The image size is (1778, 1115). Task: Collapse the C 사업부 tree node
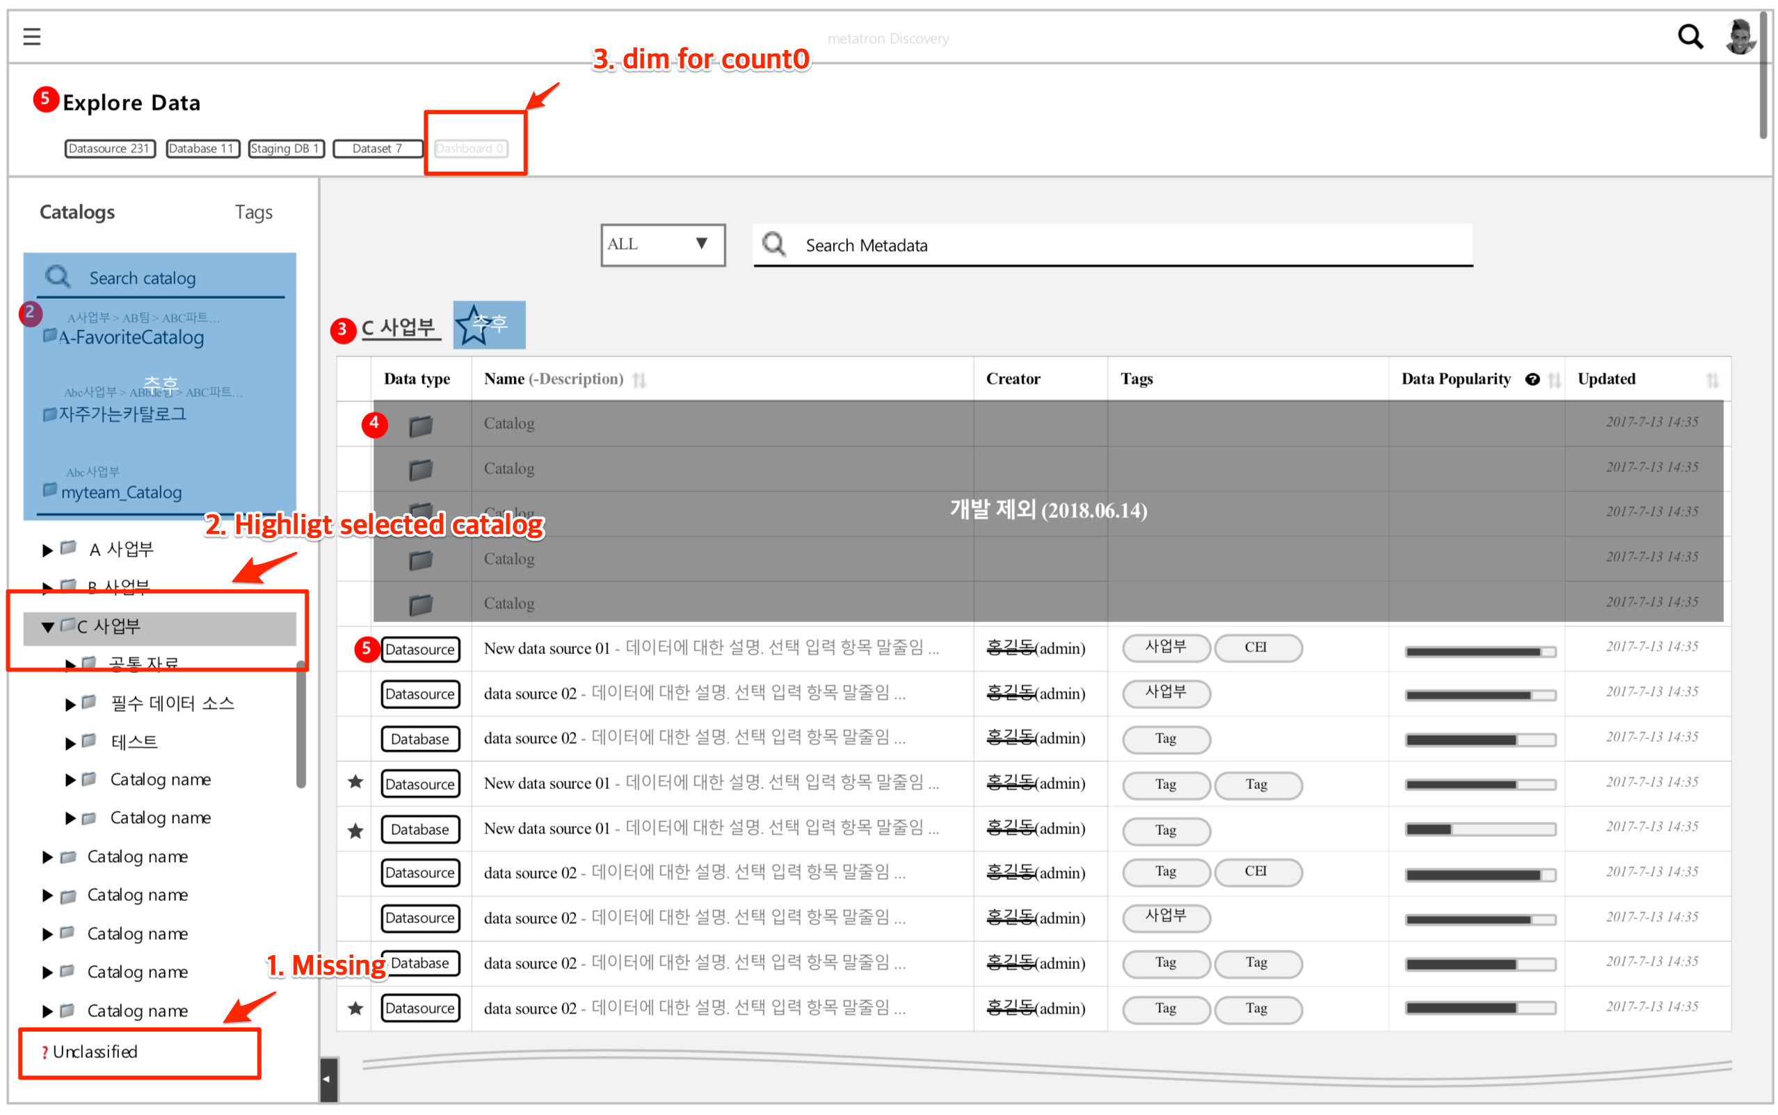click(47, 626)
